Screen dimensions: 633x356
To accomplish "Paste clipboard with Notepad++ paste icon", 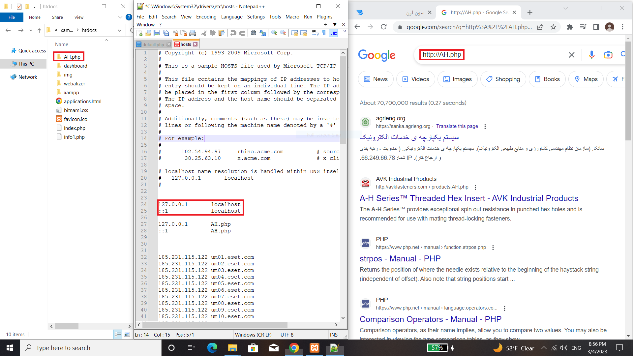I will [222, 33].
